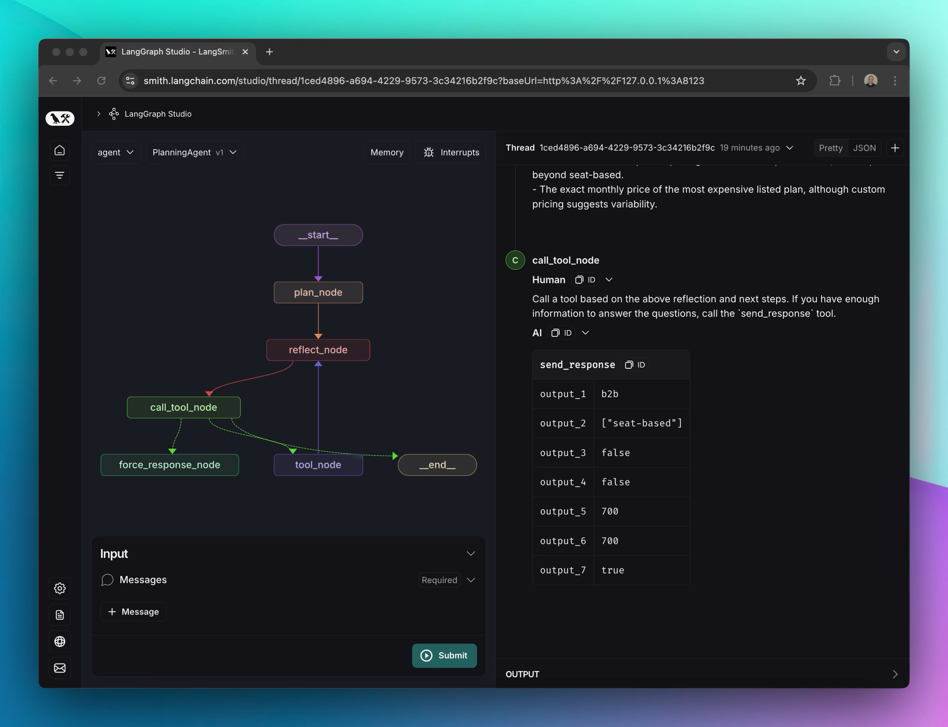
Task: Collapse the Input panel chevron
Action: tap(471, 554)
